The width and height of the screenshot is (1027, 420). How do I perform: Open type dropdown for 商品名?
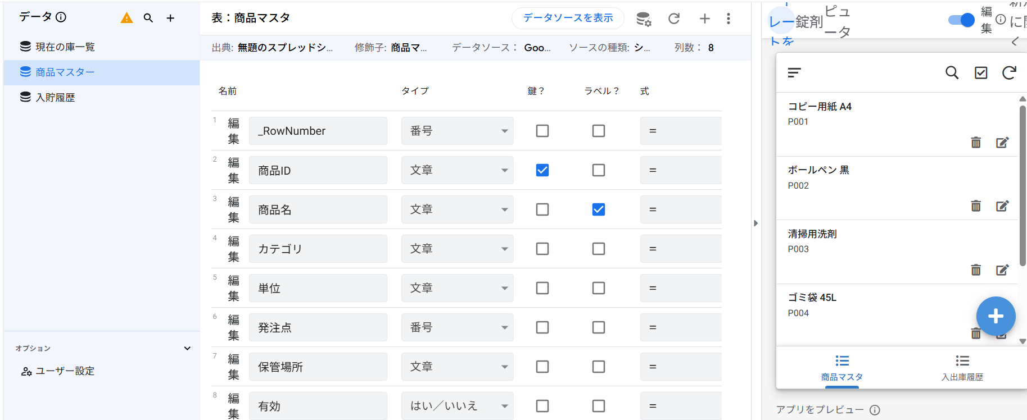pos(457,209)
